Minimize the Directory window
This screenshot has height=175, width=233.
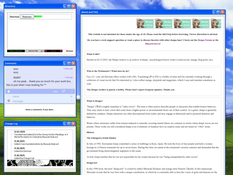[65, 6]
